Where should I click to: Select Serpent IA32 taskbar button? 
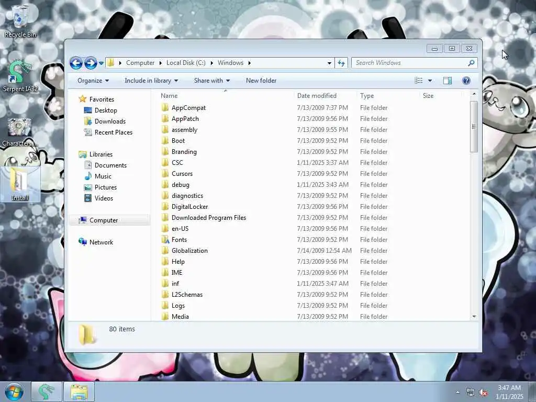(x=47, y=392)
